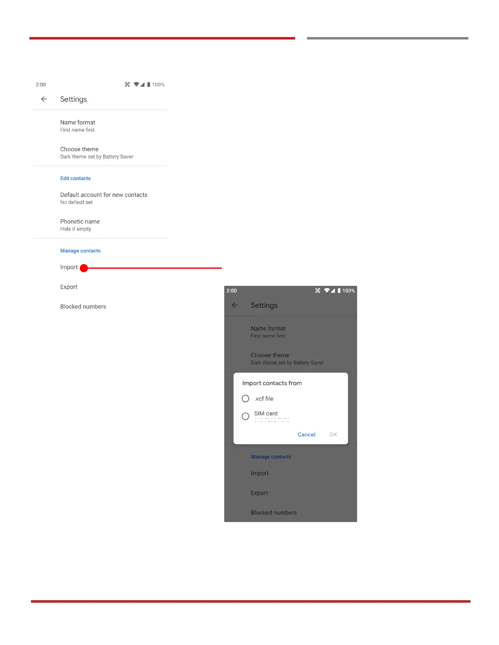Tap battery icon in left screen status bar
Image resolution: width=499 pixels, height=645 pixels.
click(148, 85)
